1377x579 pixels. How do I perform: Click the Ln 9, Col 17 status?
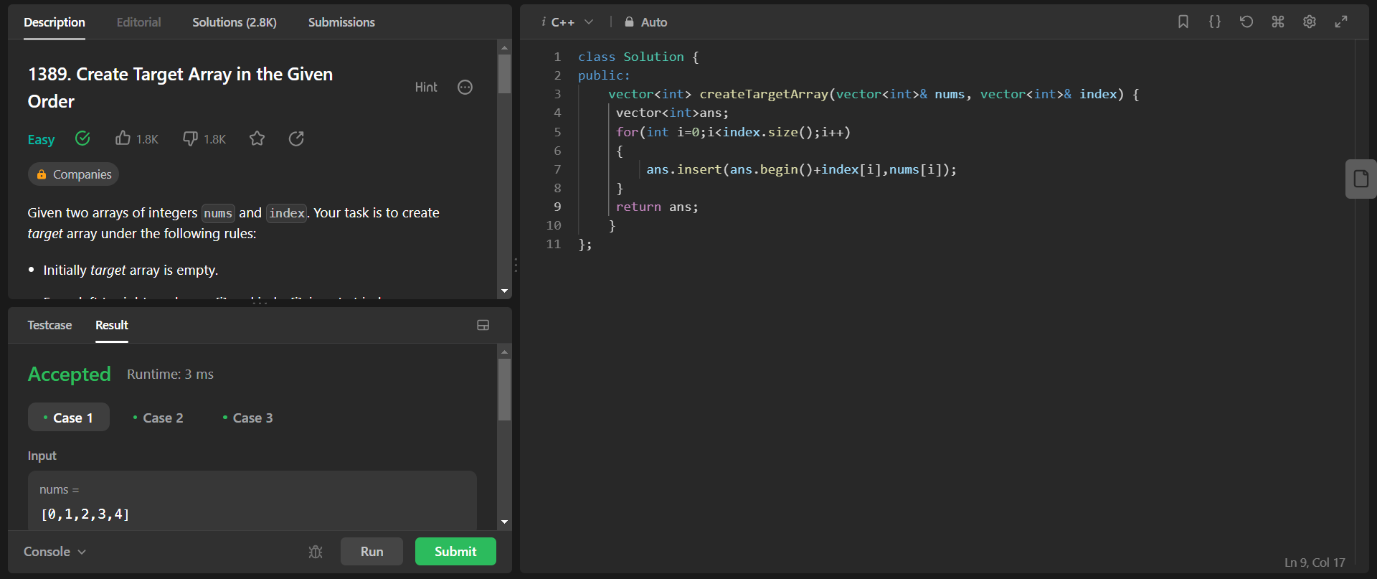click(x=1315, y=562)
